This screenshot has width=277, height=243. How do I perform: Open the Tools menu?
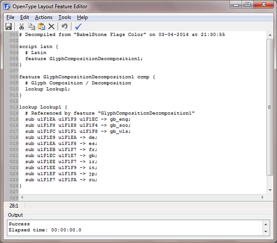pyautogui.click(x=65, y=17)
